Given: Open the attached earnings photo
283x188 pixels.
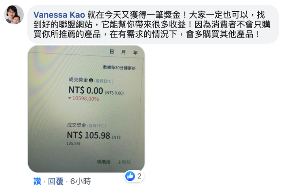Looking at the screenshot, I should [x=86, y=109].
